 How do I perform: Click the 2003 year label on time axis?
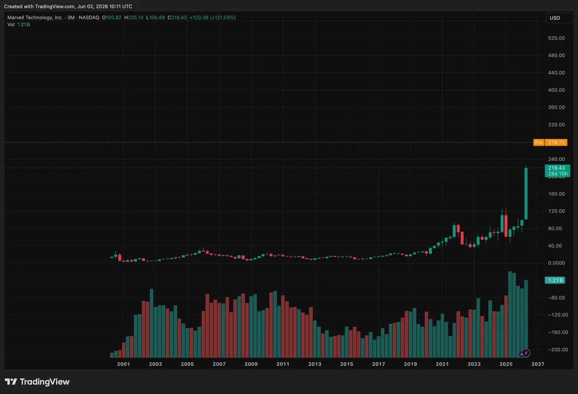156,365
